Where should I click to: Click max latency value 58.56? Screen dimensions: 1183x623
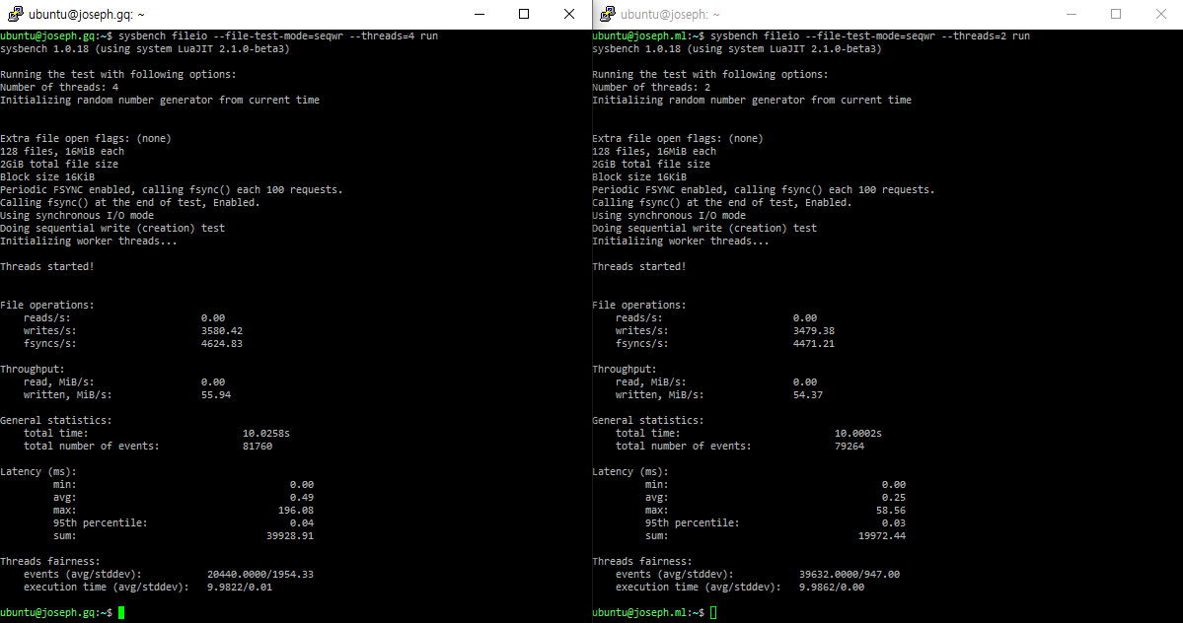point(891,510)
